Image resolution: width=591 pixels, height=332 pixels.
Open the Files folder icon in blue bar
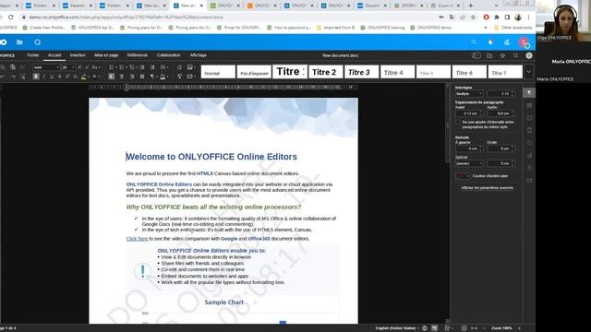[19, 42]
